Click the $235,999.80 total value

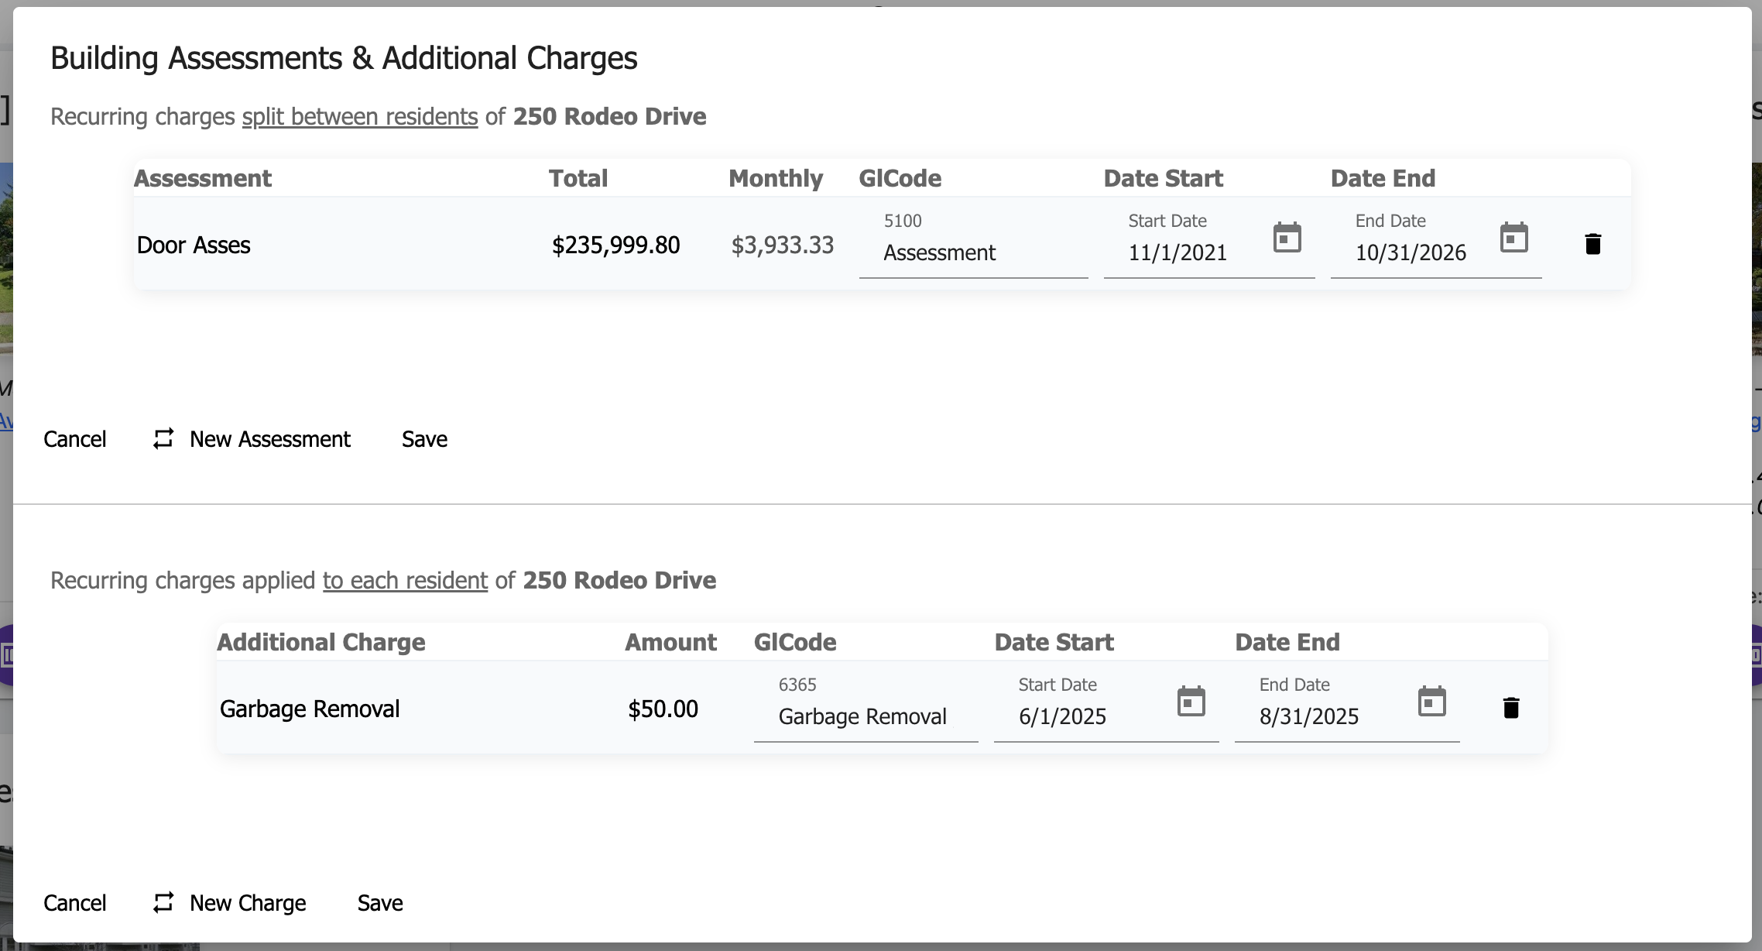[x=615, y=245]
